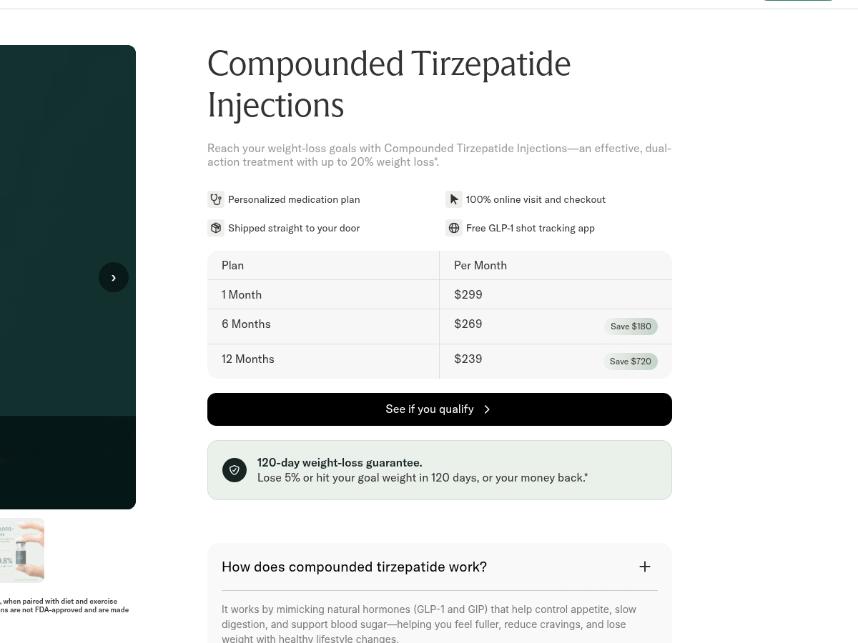
Task: Click the Compounded Tirzepatide Injections heading
Action: pos(389,84)
